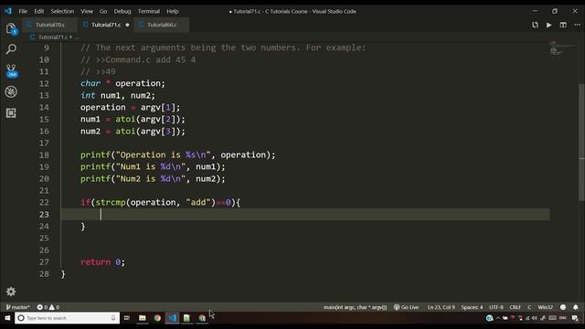Open the File menu
This screenshot has height=329, width=585.
pyautogui.click(x=23, y=11)
